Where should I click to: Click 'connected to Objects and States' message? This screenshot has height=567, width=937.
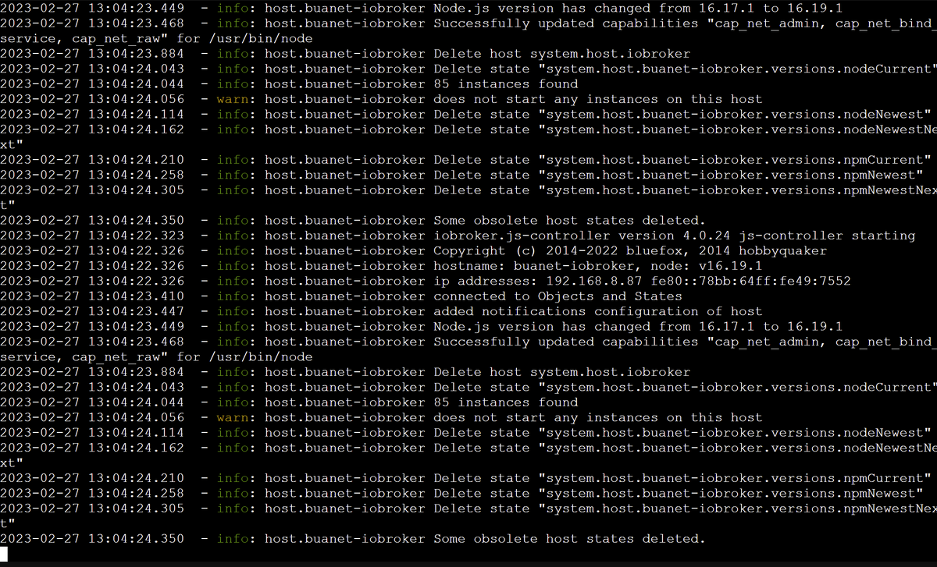558,296
